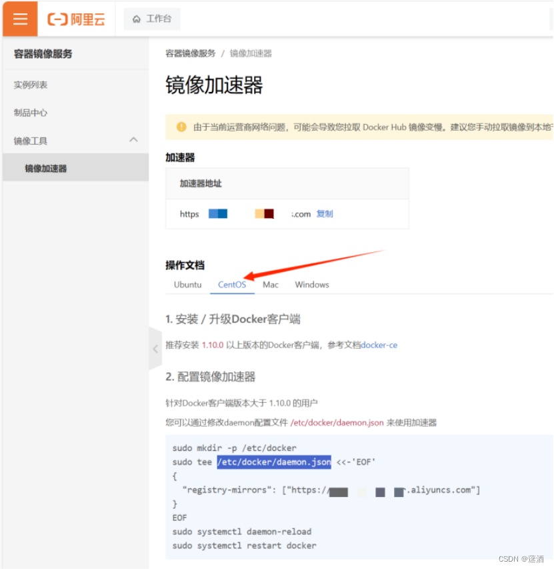Click the orange Aliyun logo
The width and height of the screenshot is (554, 569).
tap(75, 19)
